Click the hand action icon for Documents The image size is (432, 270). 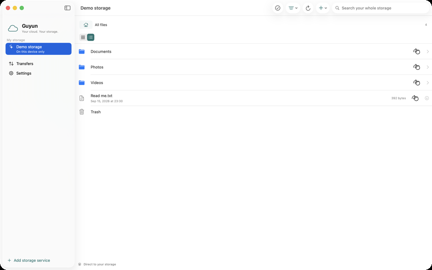click(x=417, y=51)
